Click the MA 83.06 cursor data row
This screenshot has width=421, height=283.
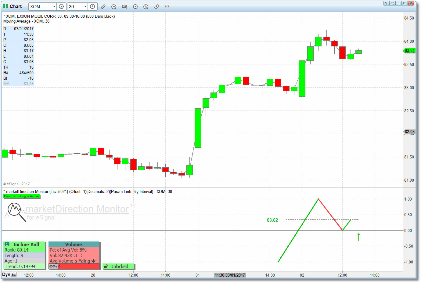[18, 84]
